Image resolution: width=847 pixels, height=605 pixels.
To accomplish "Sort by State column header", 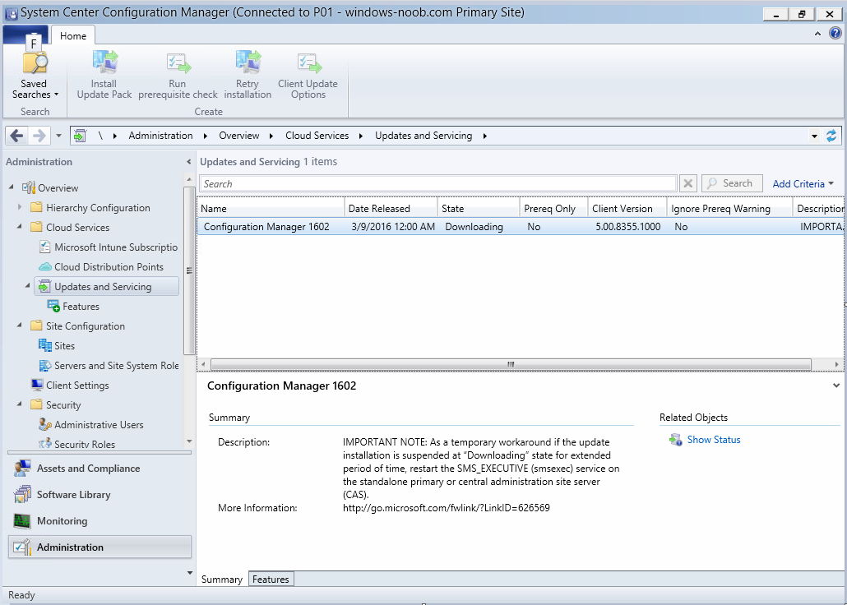I will coord(479,209).
